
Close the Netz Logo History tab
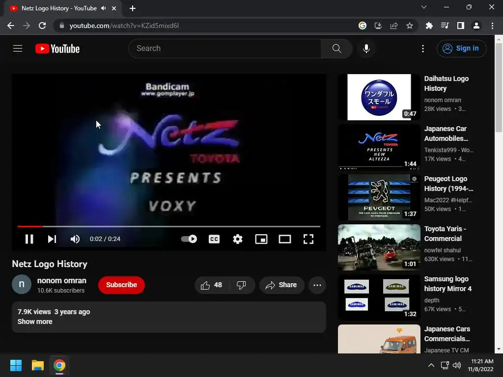pos(114,8)
